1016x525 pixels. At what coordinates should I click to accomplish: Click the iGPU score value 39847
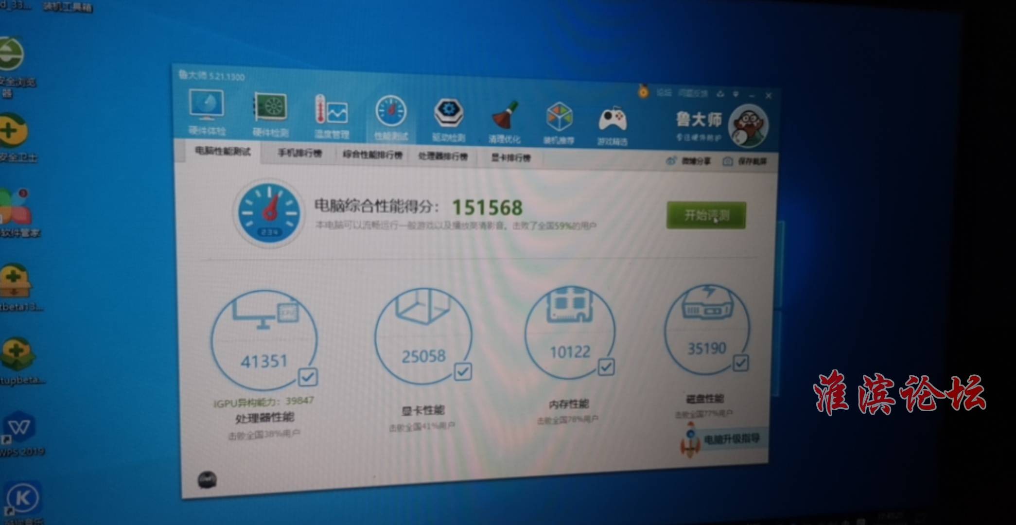[x=299, y=401]
